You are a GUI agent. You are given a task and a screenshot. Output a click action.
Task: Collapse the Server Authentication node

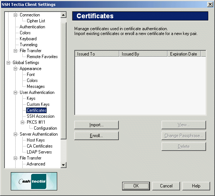click(15, 134)
